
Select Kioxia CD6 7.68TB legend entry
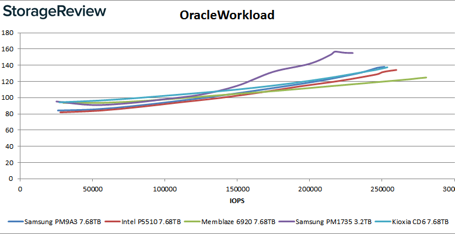(x=412, y=222)
